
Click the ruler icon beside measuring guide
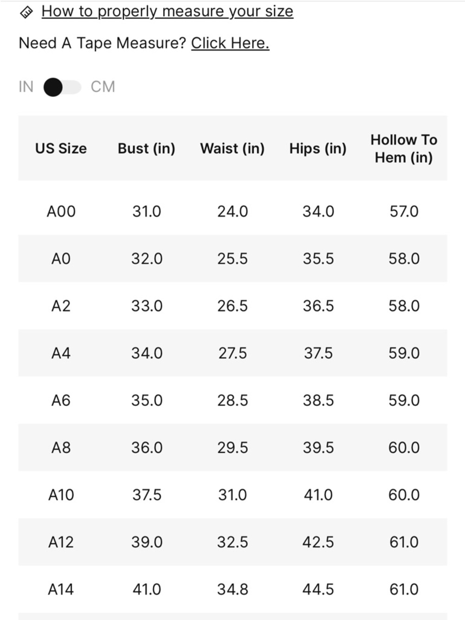[27, 13]
